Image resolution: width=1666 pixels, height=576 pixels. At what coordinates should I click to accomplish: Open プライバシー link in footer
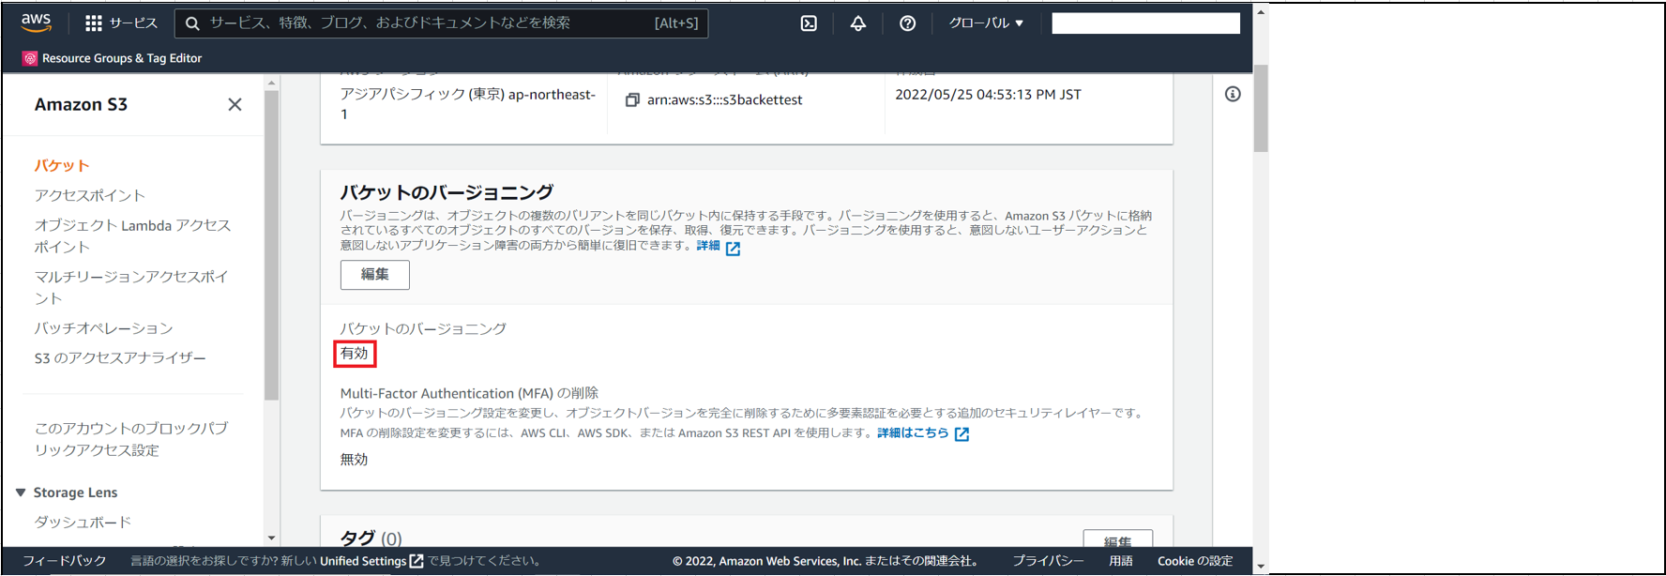point(1048,561)
